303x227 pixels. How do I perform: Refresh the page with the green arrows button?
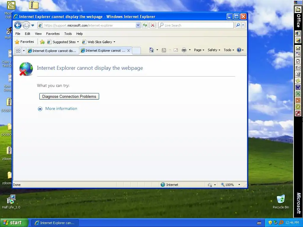pos(145,25)
